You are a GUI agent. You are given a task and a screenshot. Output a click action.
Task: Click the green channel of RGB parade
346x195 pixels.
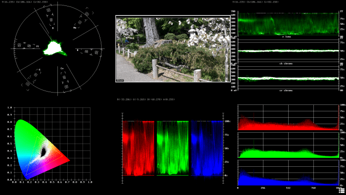coord(173,148)
